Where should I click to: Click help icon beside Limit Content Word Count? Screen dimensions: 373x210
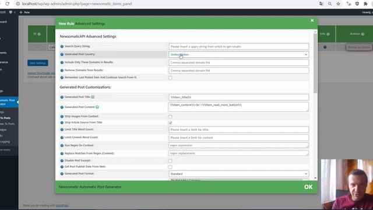pyautogui.click(x=62, y=138)
